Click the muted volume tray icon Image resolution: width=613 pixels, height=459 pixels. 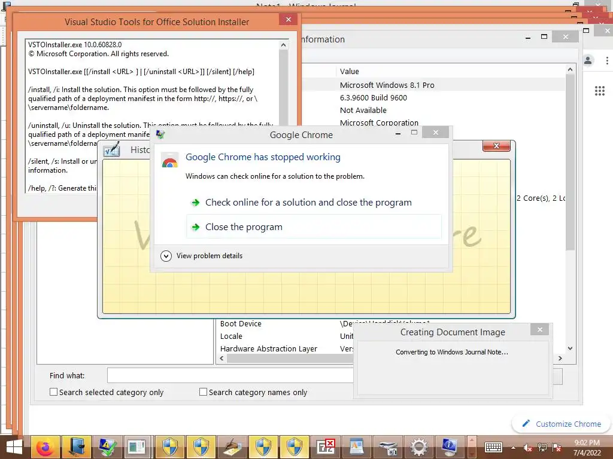[527, 448]
